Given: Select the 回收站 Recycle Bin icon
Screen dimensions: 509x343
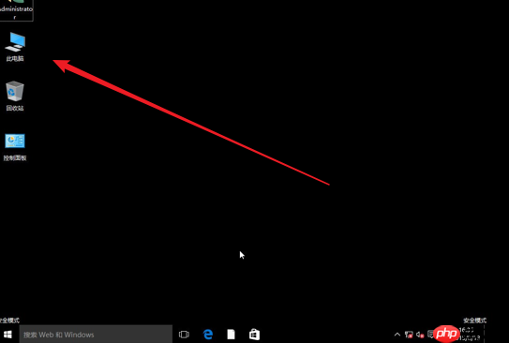Looking at the screenshot, I should tap(15, 96).
